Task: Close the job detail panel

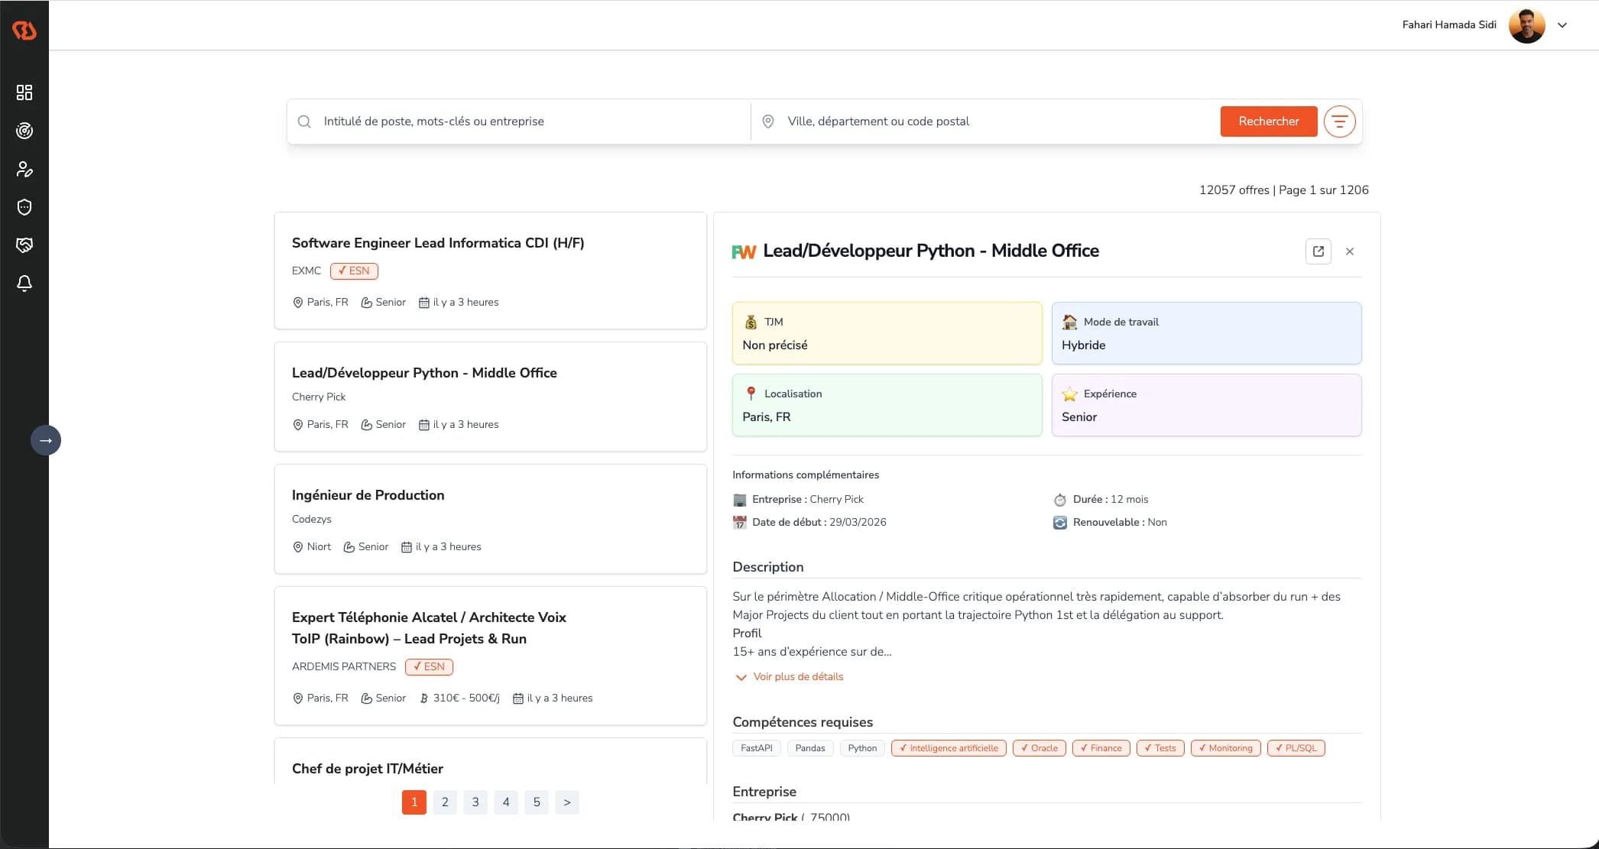Action: click(1350, 251)
